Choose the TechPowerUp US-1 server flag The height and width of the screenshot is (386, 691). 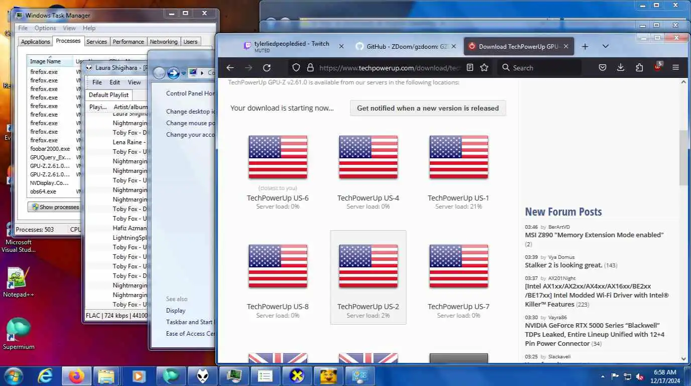[458, 157]
